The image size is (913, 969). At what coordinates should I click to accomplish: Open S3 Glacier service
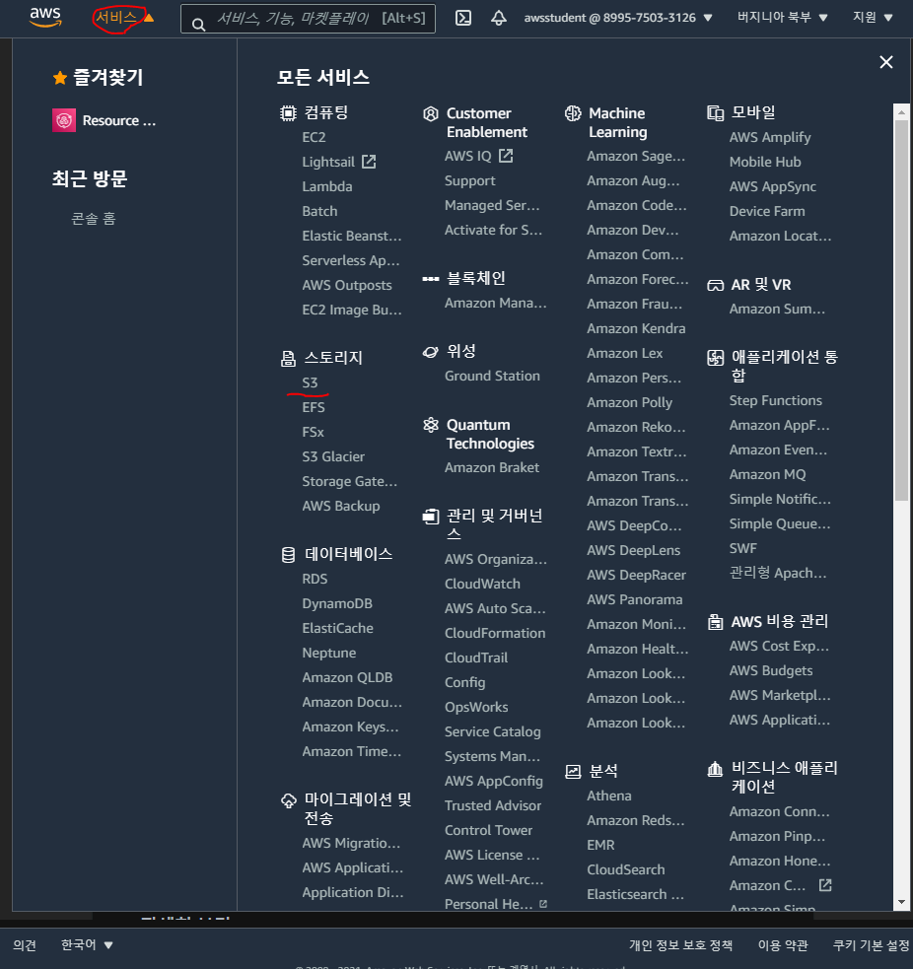click(333, 456)
